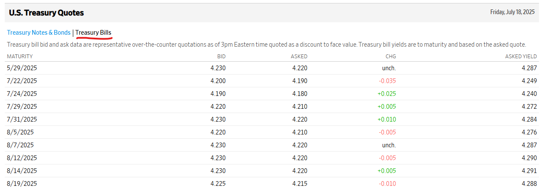
Task: Click the ASKED YIELD column header
Action: coord(520,56)
